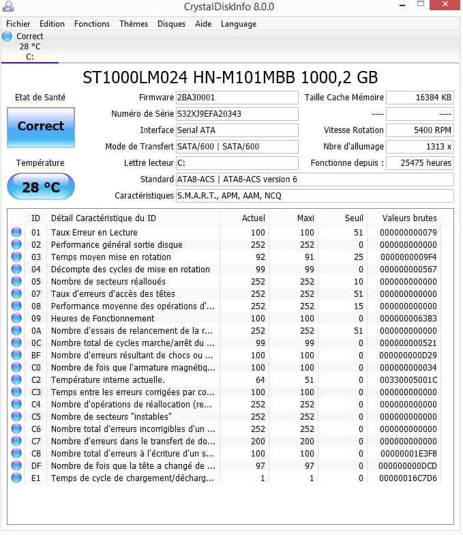Select Nombre de secteurs "instables" row text
Screen dimensions: 463x535
111,416
